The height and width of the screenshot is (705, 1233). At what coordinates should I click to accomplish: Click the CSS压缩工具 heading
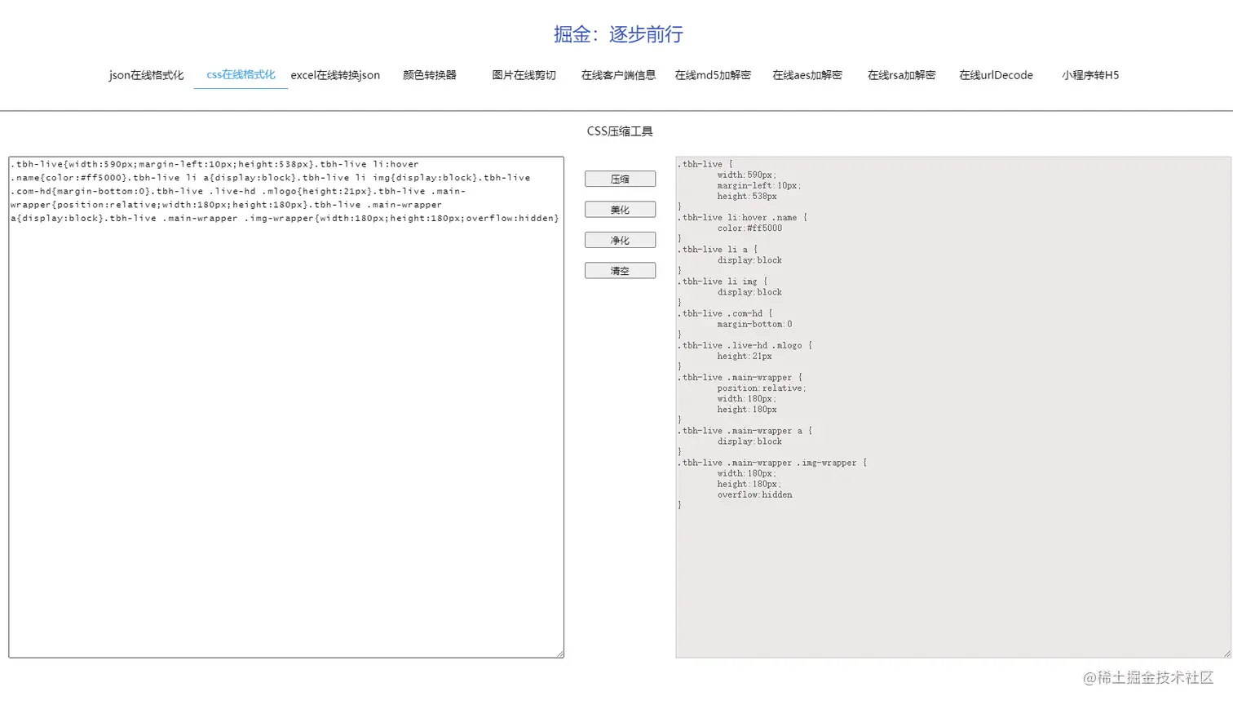coord(620,131)
